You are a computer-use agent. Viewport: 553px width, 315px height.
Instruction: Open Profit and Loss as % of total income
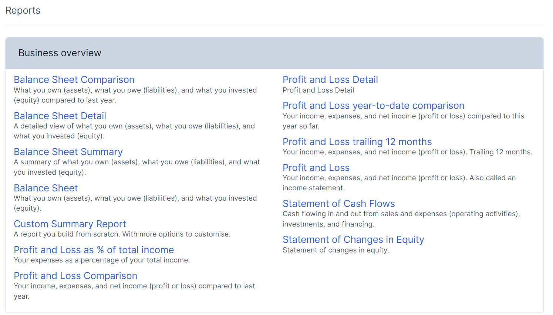94,250
